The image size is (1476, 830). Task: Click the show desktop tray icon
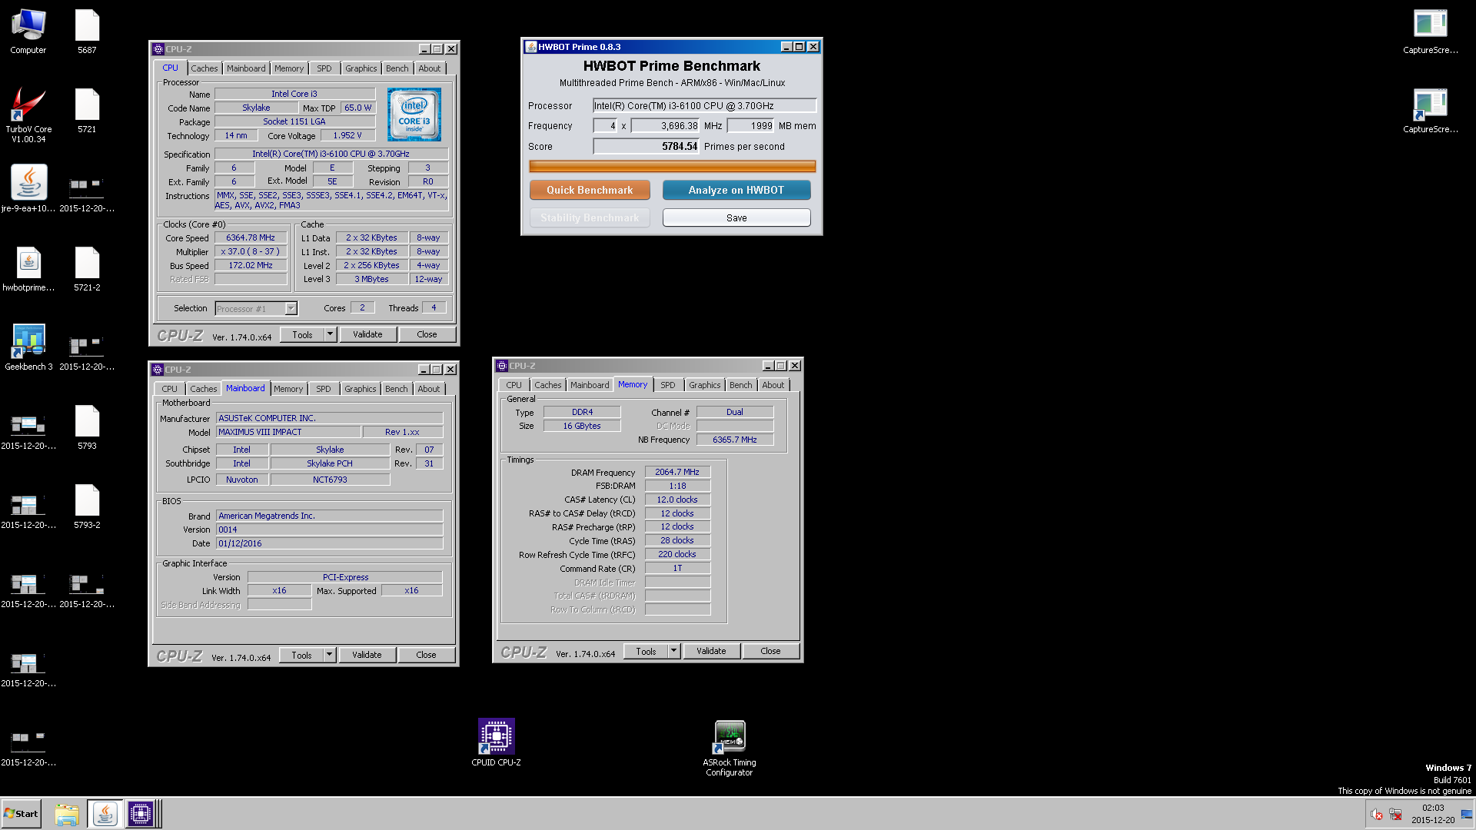pyautogui.click(x=1467, y=815)
